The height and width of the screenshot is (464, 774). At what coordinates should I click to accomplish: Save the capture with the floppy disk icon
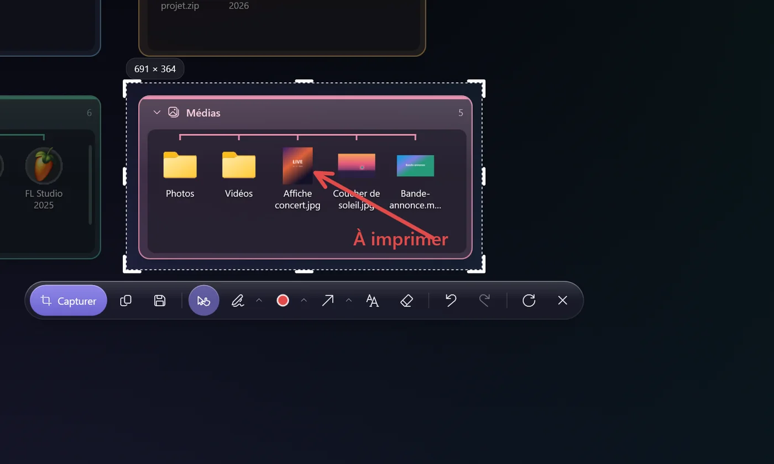pos(160,300)
